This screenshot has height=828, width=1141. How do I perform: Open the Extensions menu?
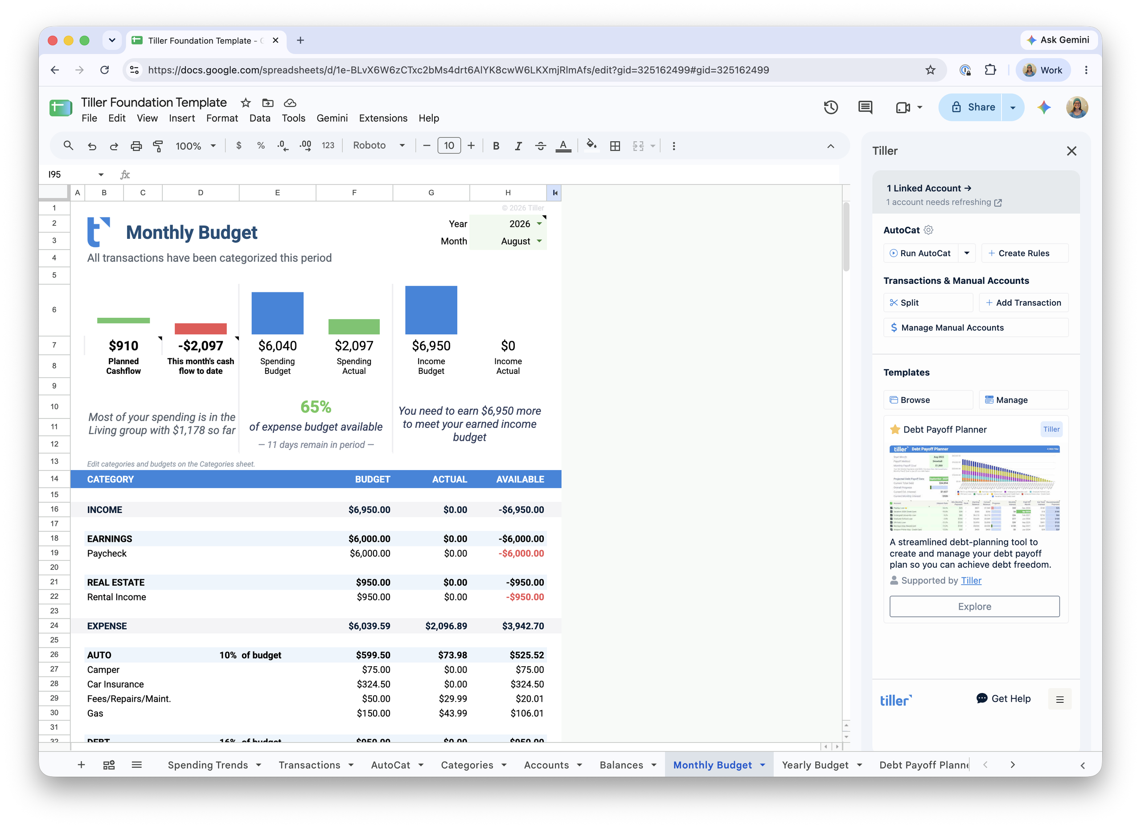click(383, 118)
